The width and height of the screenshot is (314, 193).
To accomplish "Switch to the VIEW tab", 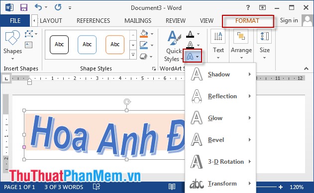I will (207, 20).
